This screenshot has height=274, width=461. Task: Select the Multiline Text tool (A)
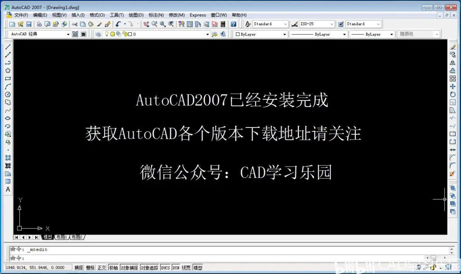8,189
